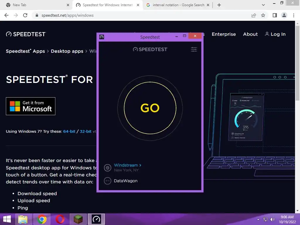Viewport: 300px width, 225px height.
Task: Close the interval notation tab
Action: 208,5
